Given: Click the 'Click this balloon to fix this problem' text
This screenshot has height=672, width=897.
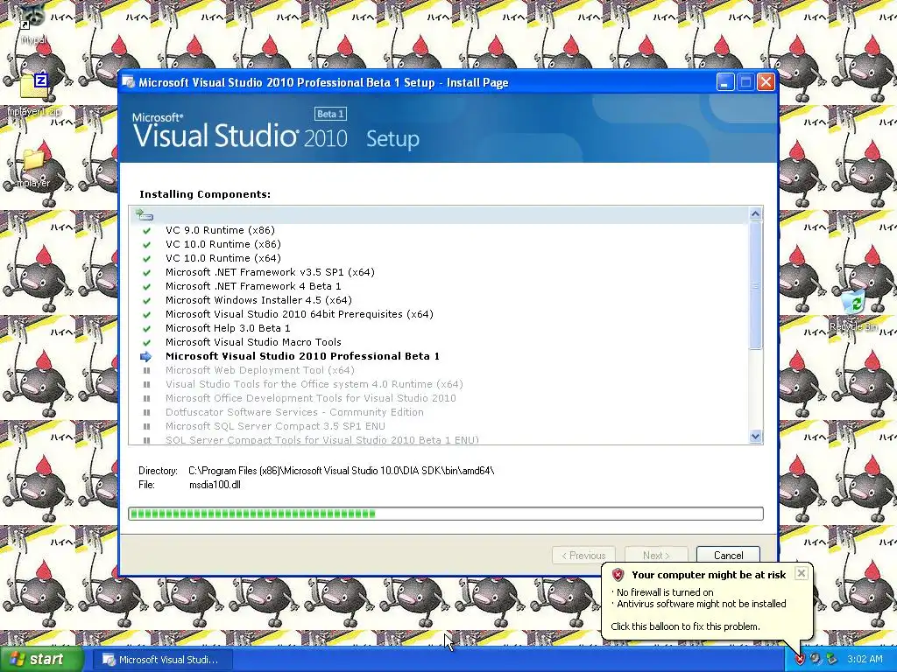Looking at the screenshot, I should (x=685, y=626).
